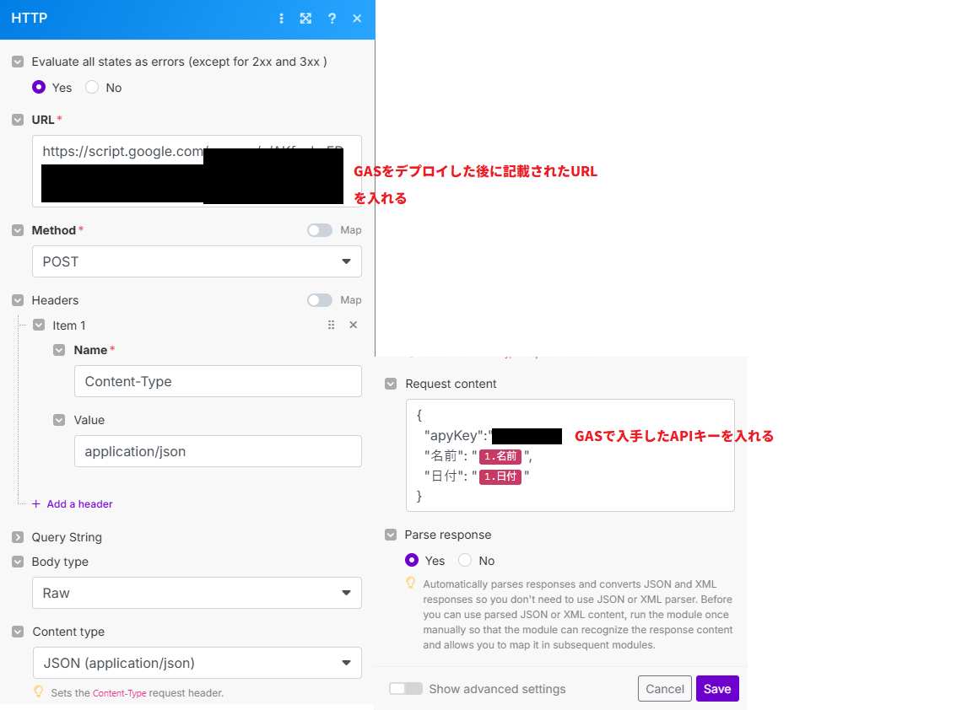The height and width of the screenshot is (710, 978).
Task: Collapse the Method section chevron
Action: pyautogui.click(x=18, y=230)
